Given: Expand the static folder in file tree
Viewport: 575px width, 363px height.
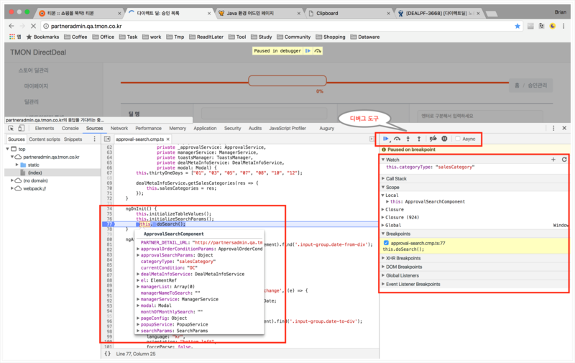Looking at the screenshot, I should [17, 165].
